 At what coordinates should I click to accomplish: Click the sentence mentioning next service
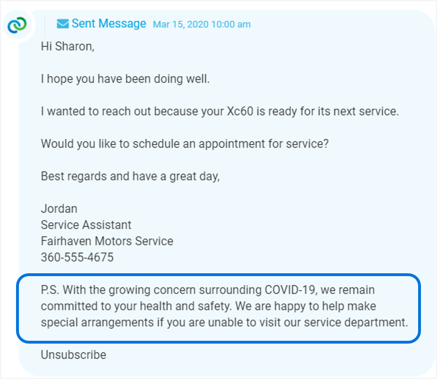coord(220,111)
